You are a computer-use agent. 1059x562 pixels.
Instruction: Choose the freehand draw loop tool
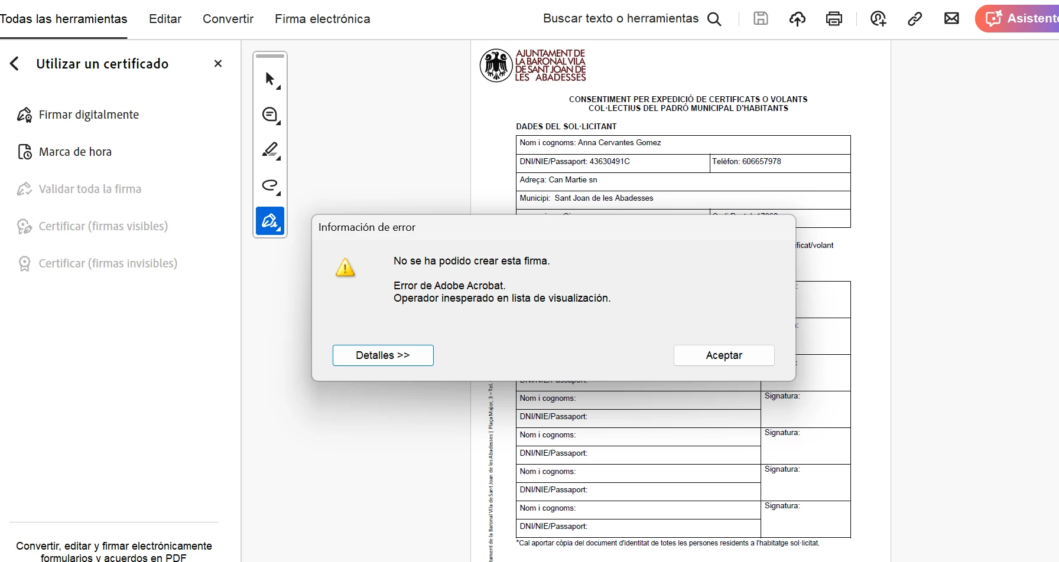click(270, 185)
